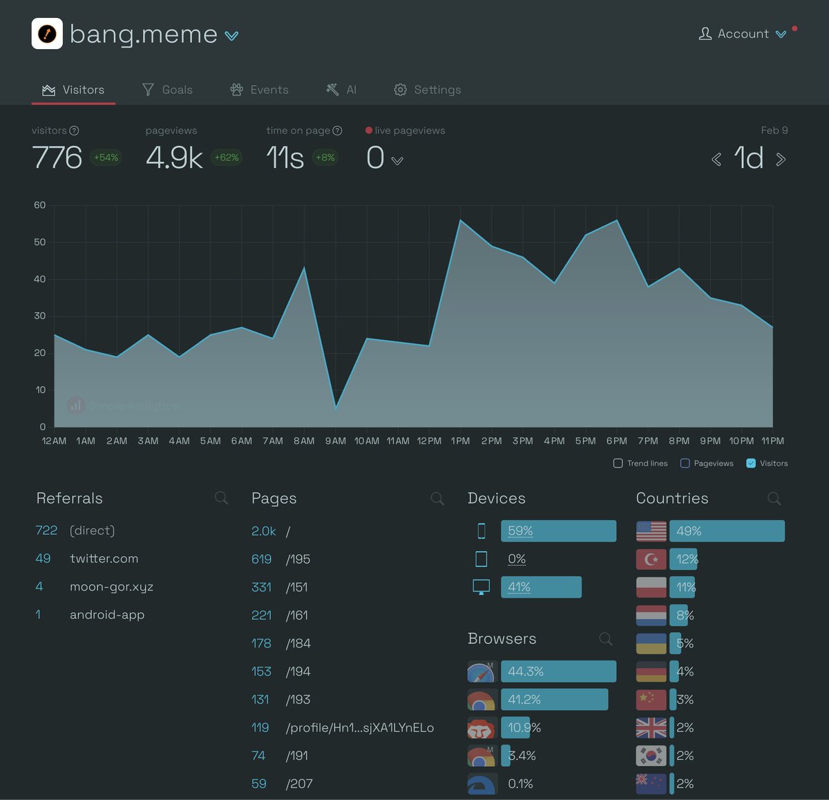
Task: Switch to the Goals tab
Action: point(167,90)
